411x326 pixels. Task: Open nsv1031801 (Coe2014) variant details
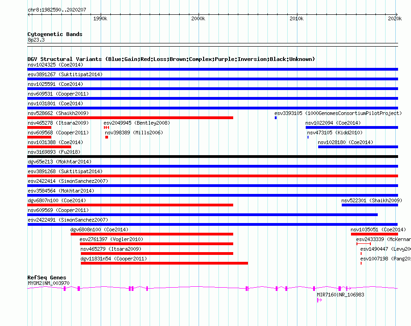point(55,103)
